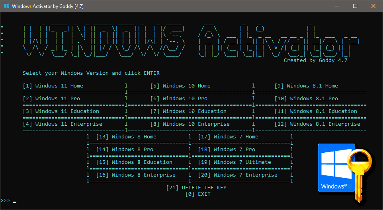Click the '[17] Windows 7 Home' option
The width and height of the screenshot is (383, 210).
point(228,136)
